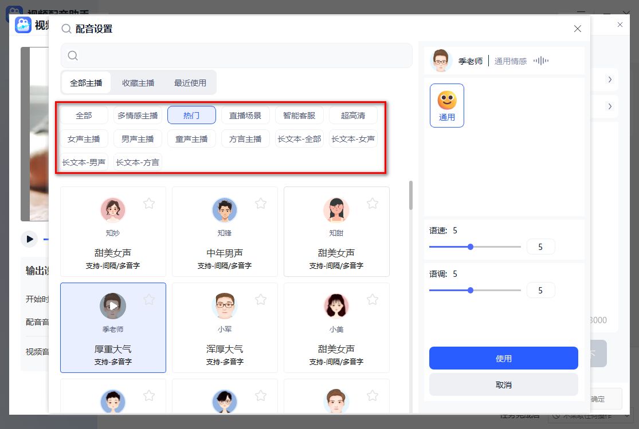Click the 小军 avatar
The image size is (639, 429).
225,306
